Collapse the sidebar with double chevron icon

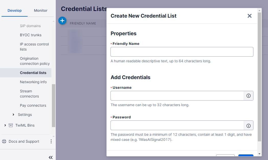coord(51,157)
